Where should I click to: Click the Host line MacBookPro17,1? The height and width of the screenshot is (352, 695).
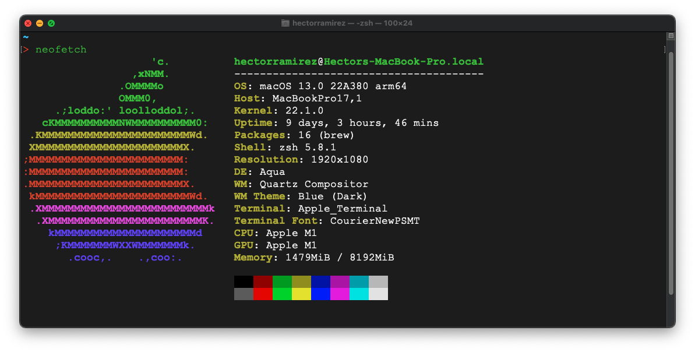tap(298, 98)
